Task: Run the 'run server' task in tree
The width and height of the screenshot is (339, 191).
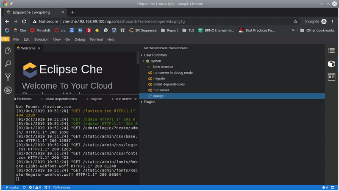Action: [158, 90]
